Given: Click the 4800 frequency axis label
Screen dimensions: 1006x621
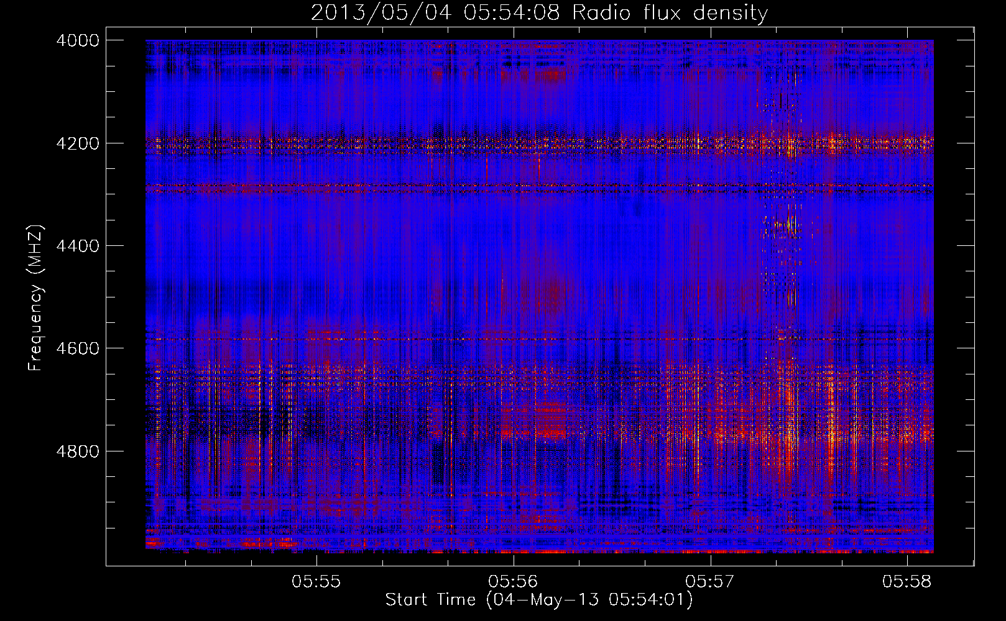Looking at the screenshot, I should (x=78, y=451).
